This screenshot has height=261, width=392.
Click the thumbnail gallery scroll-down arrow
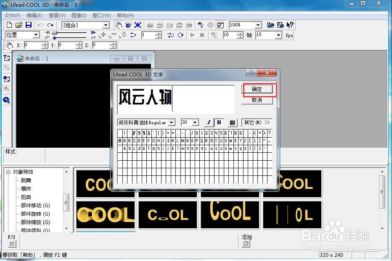382,228
